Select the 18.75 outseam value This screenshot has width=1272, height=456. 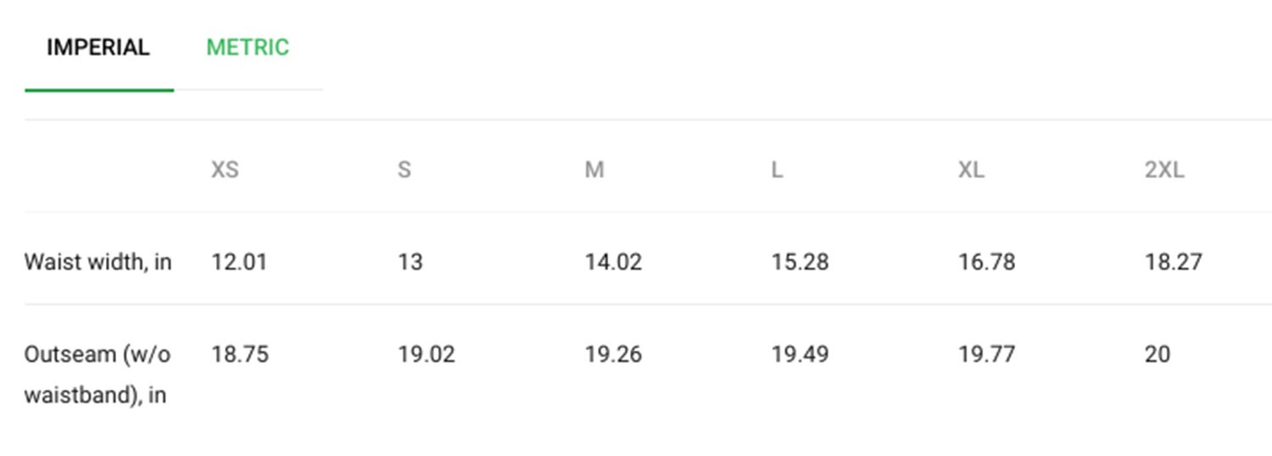pos(240,353)
